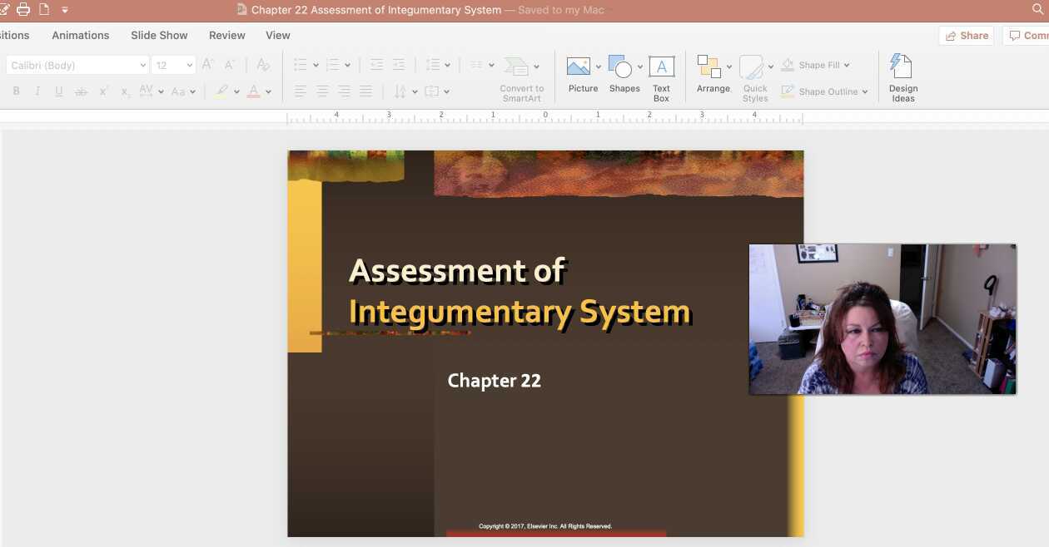Toggle Bold formatting

16,91
